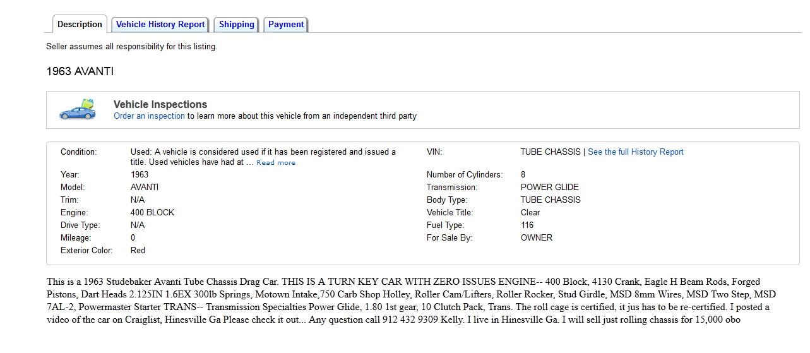Click the For Sale By value 'OWNER'
This screenshot has width=810, height=353.
point(536,238)
